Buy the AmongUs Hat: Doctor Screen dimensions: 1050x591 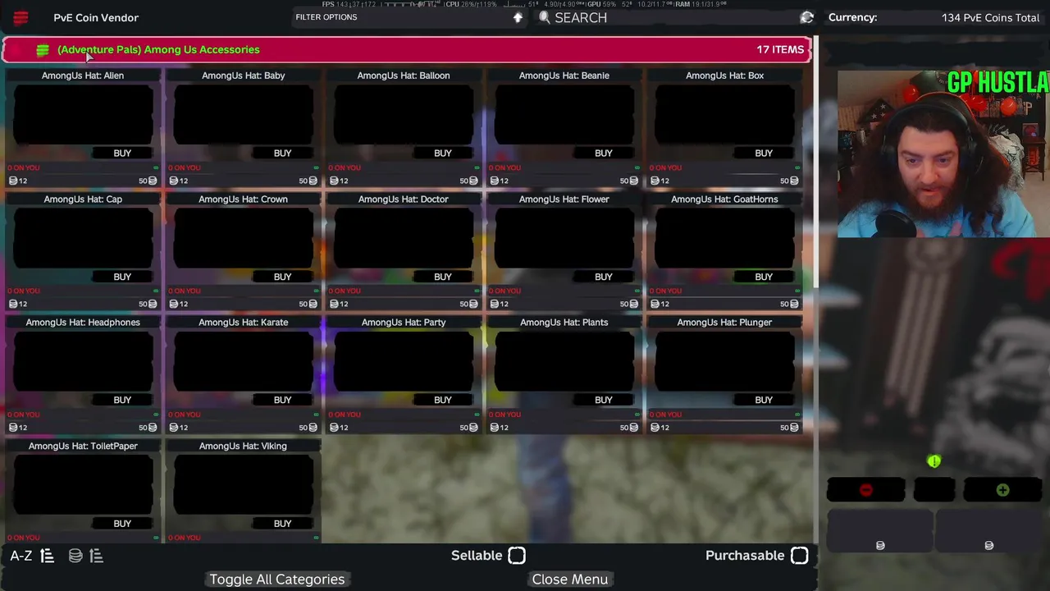443,277
